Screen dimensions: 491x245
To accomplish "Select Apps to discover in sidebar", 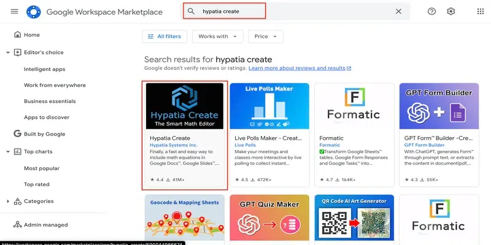I will (47, 118).
